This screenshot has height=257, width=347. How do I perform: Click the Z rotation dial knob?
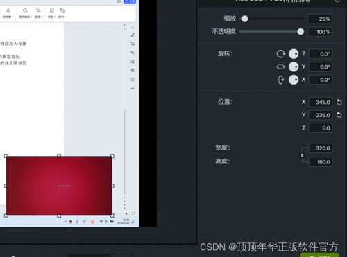tap(294, 54)
